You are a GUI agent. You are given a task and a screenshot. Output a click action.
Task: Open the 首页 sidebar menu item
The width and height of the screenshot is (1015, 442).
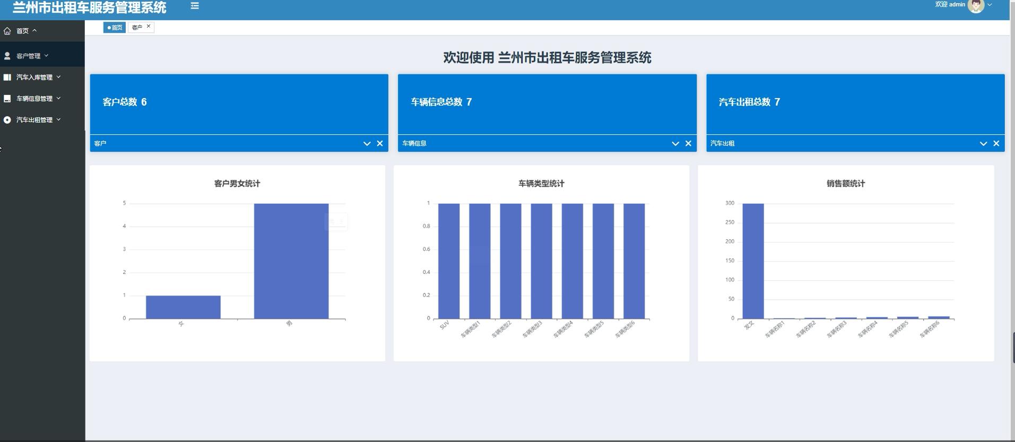42,31
